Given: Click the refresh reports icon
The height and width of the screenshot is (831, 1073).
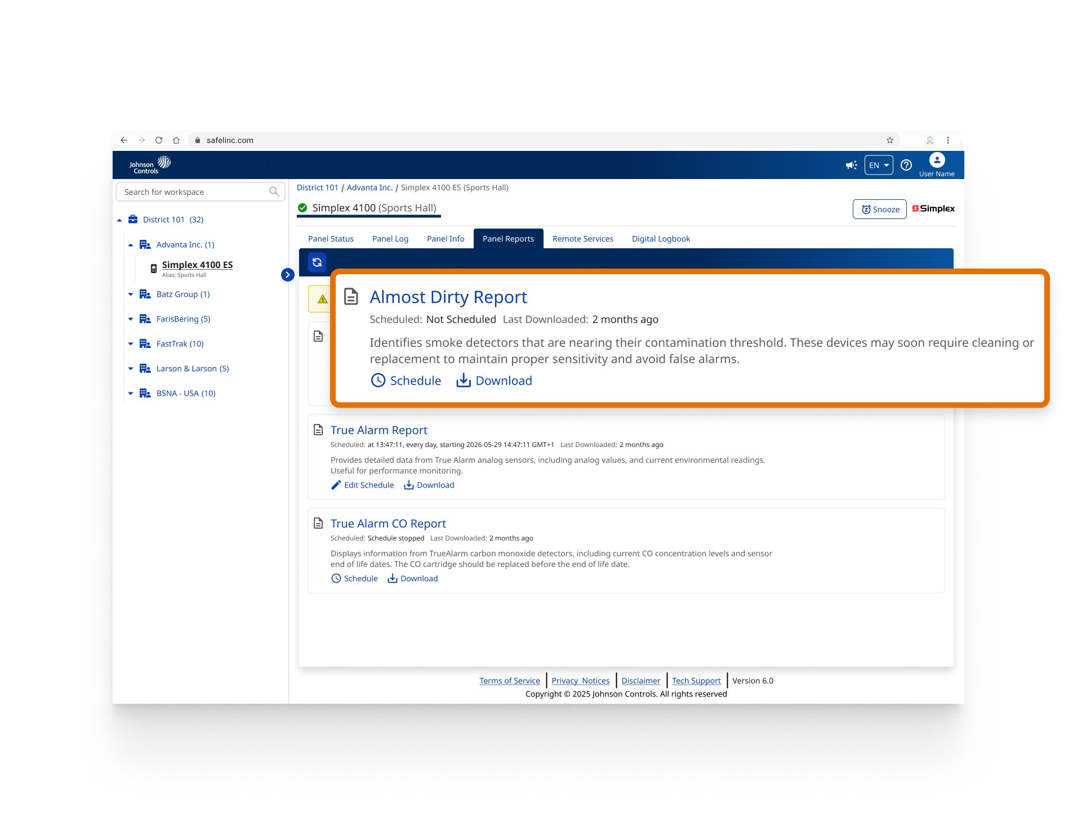Looking at the screenshot, I should [x=317, y=262].
